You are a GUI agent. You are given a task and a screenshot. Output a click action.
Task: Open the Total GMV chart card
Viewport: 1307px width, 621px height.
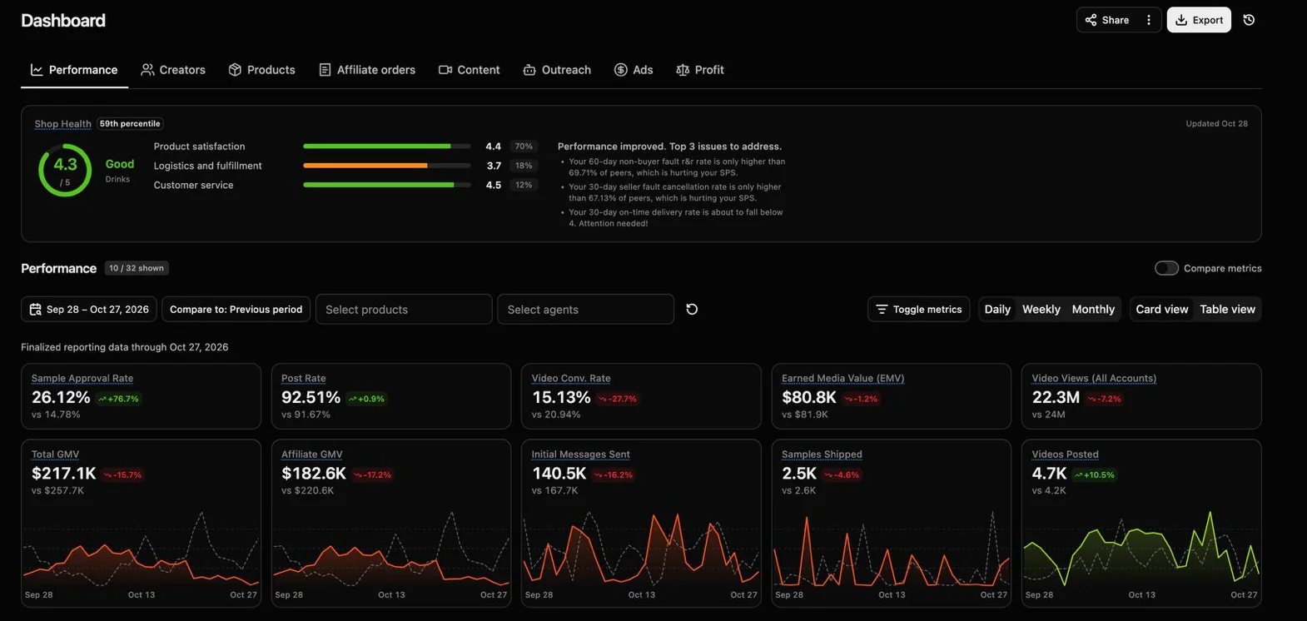141,523
